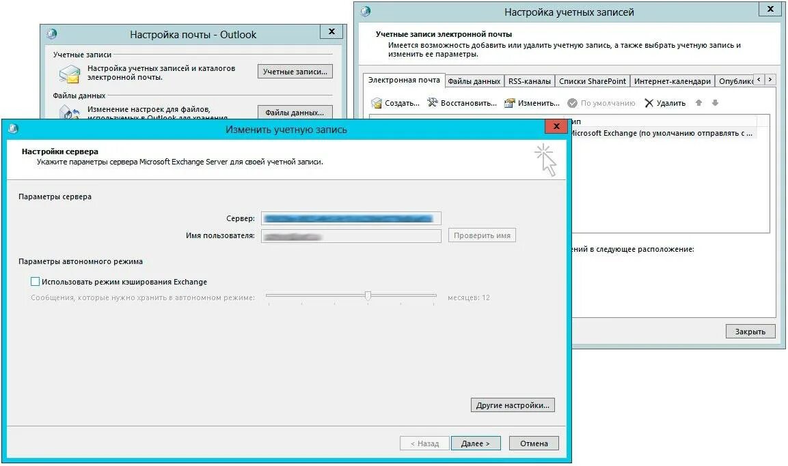
Task: Proceed with the Далее button
Action: pos(476,443)
